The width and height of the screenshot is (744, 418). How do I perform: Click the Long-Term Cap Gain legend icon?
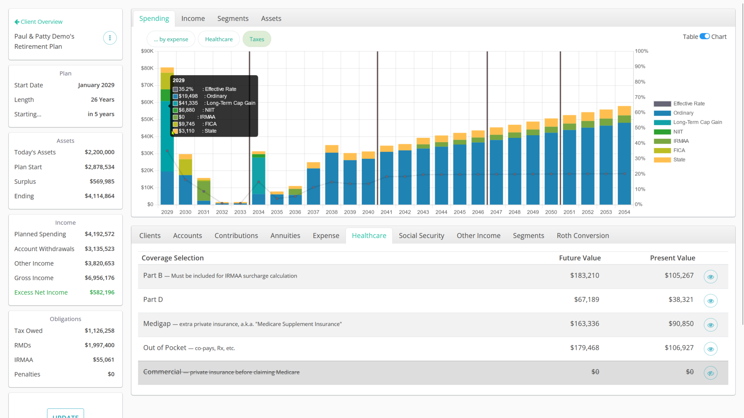tap(662, 123)
